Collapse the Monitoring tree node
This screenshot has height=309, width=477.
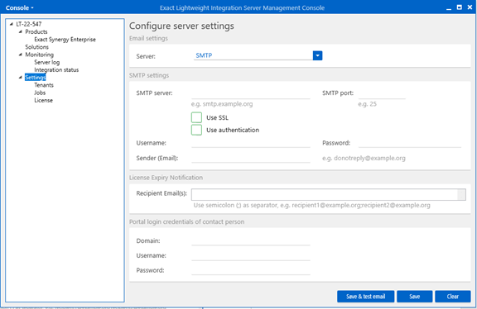coord(21,55)
